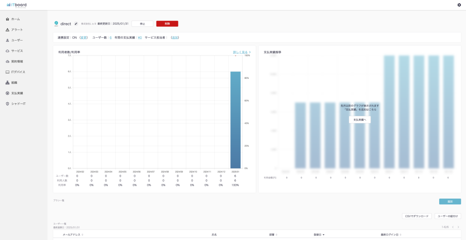Go to next page of user list

458,227
